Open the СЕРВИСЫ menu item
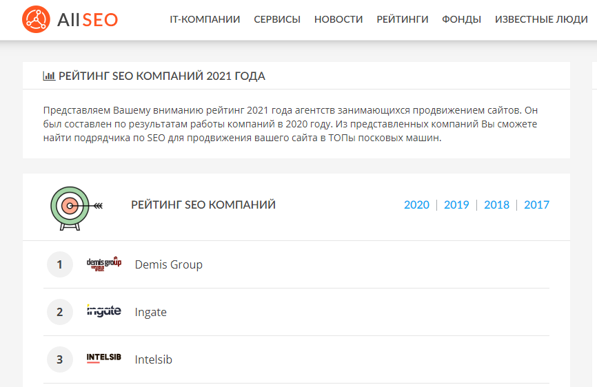 [x=277, y=19]
